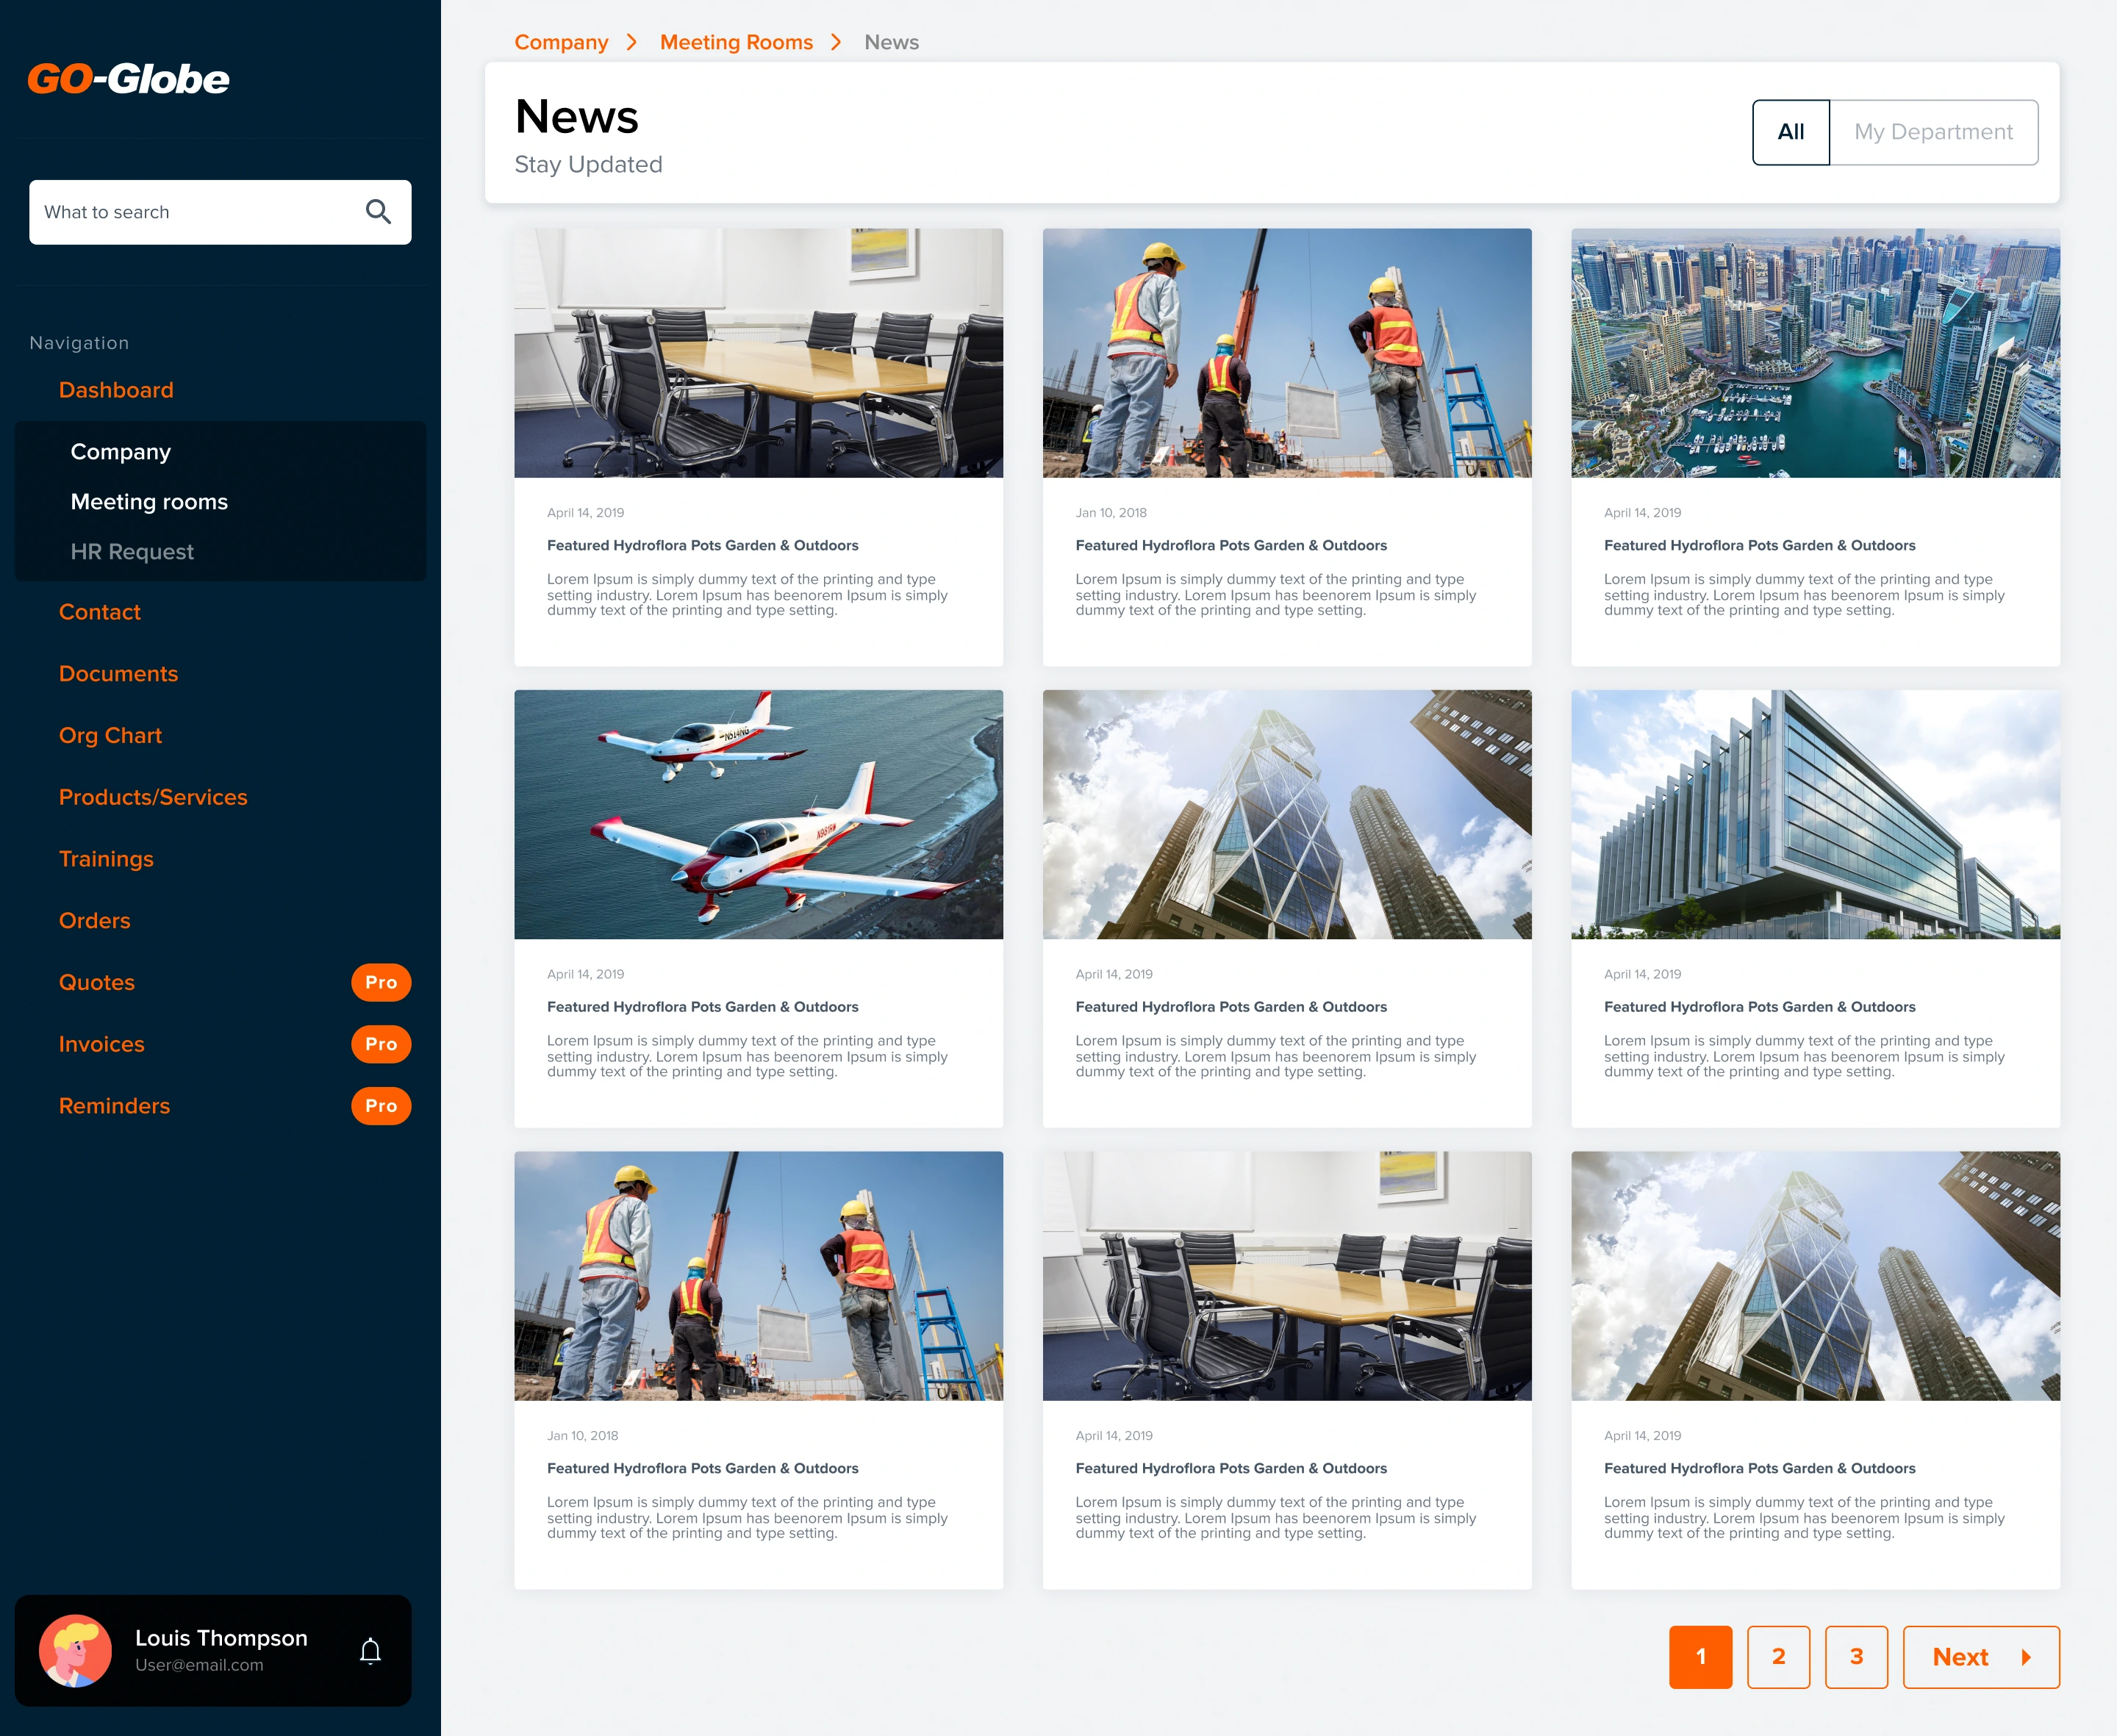
Task: Switch filter to My Department
Action: pyautogui.click(x=1933, y=132)
